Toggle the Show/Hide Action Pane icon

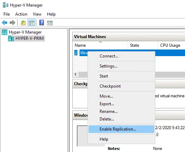(x=50, y=23)
